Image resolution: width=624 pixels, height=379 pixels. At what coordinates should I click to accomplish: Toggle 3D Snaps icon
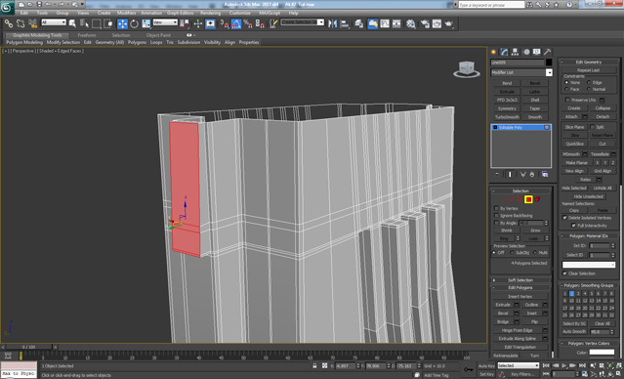(x=225, y=23)
